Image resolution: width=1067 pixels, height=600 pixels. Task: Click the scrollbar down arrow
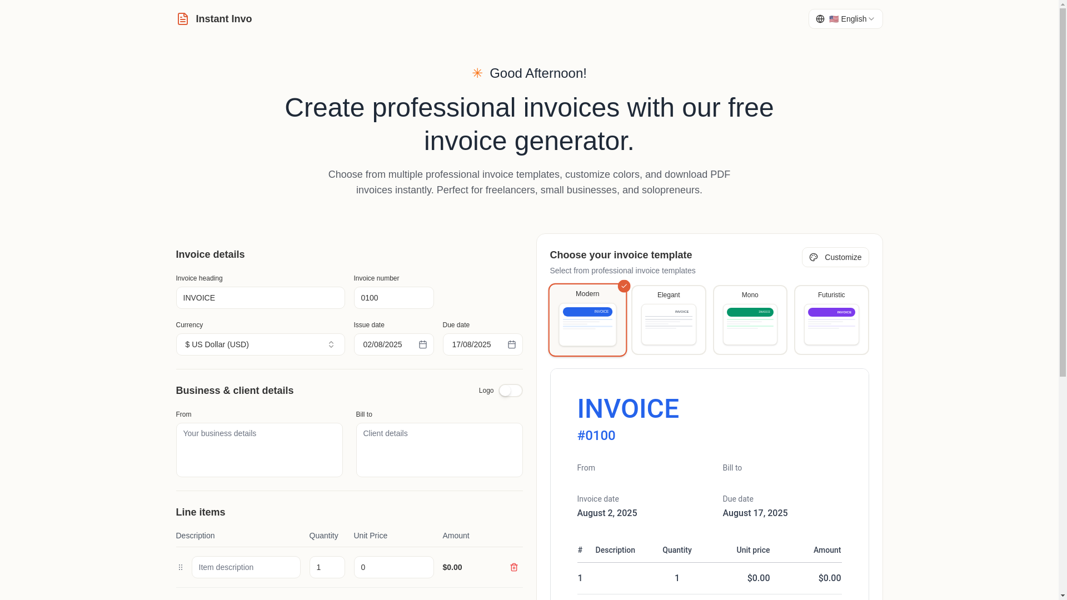(1063, 596)
